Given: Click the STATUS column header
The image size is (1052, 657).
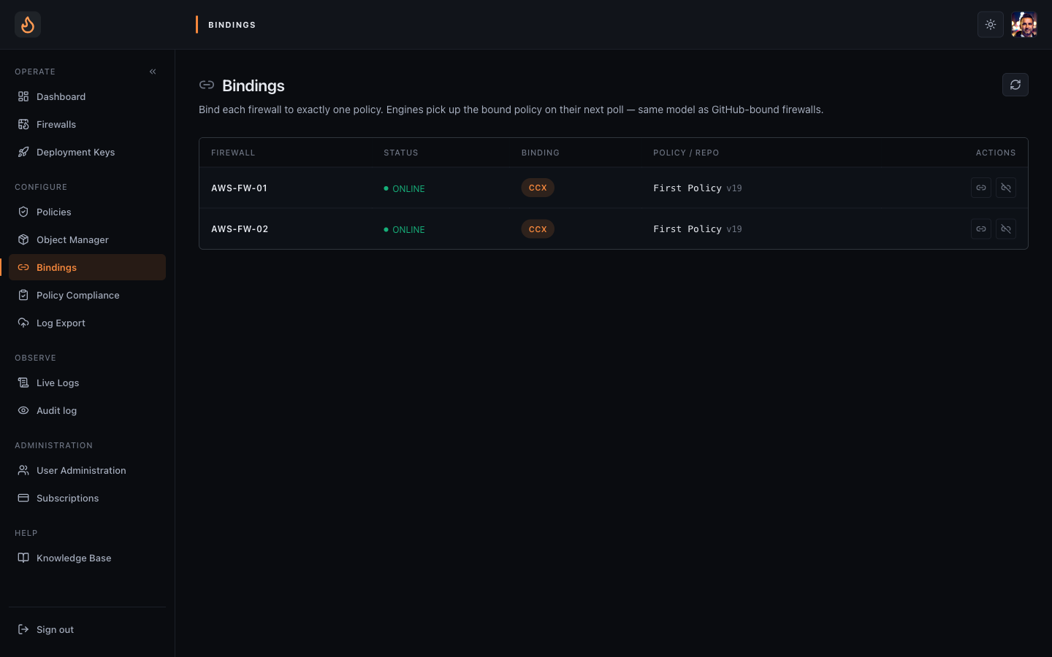Looking at the screenshot, I should click(401, 153).
